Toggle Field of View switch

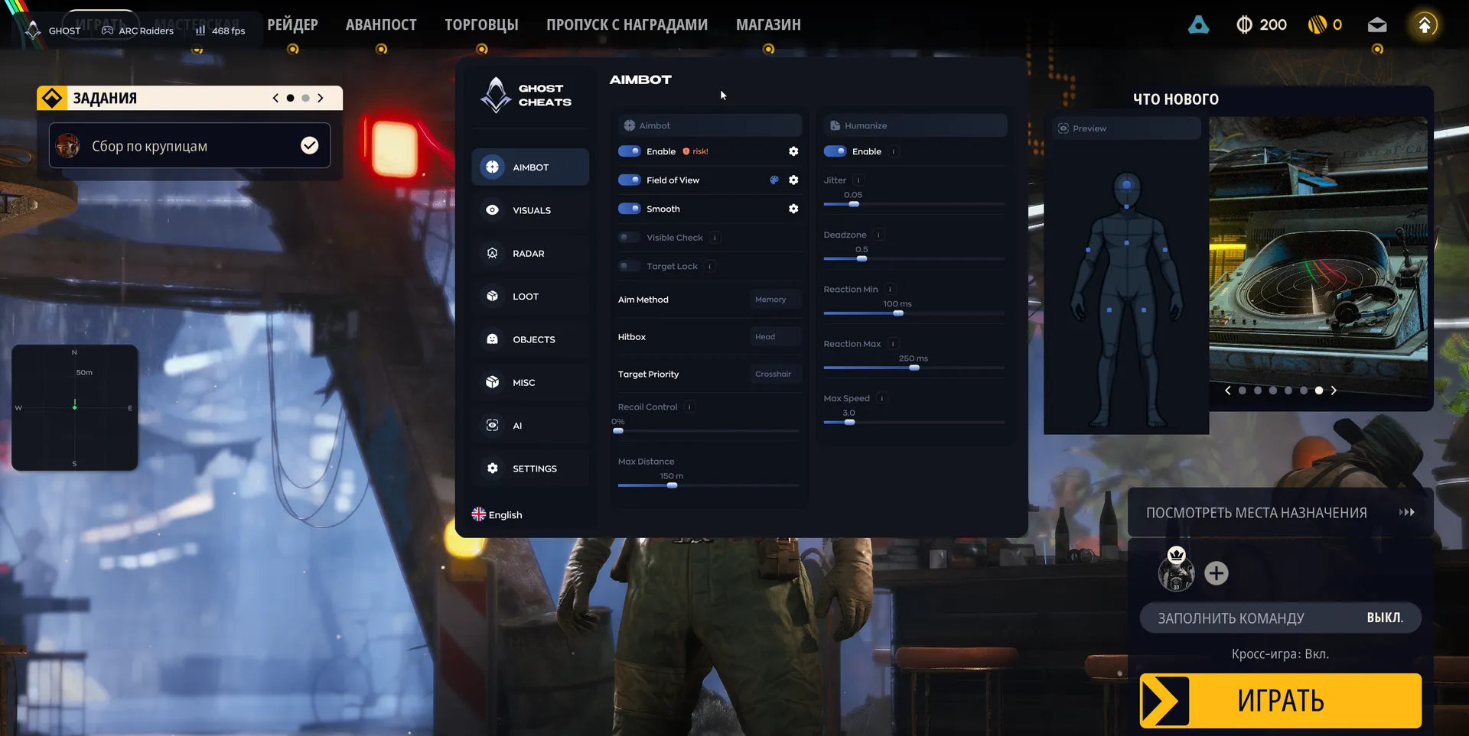[630, 180]
